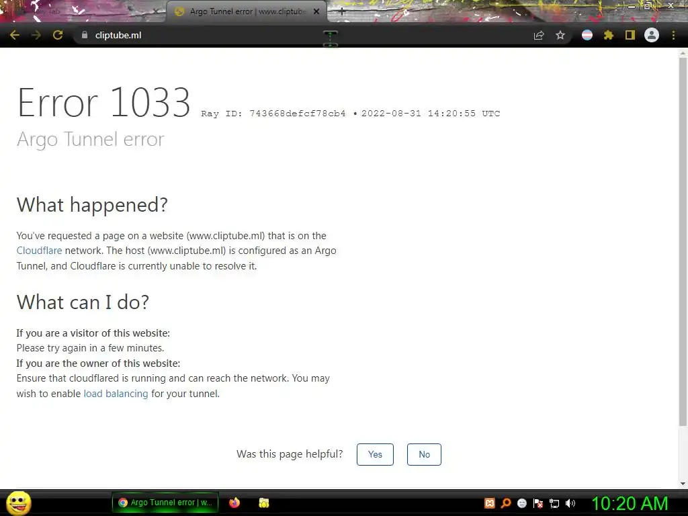688x516 pixels.
Task: Click the What happened? heading
Action: coord(92,205)
